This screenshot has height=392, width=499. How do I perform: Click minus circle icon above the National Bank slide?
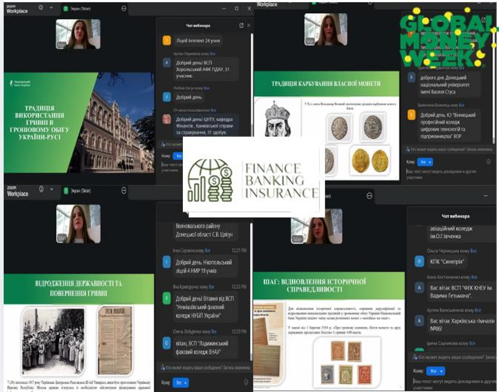coord(124,8)
